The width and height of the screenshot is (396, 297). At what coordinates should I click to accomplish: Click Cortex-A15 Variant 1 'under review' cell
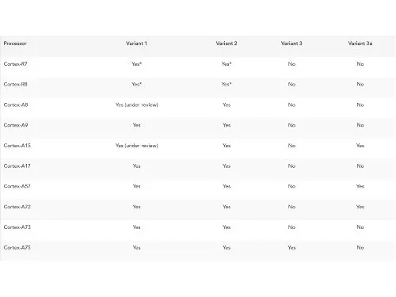coord(136,146)
